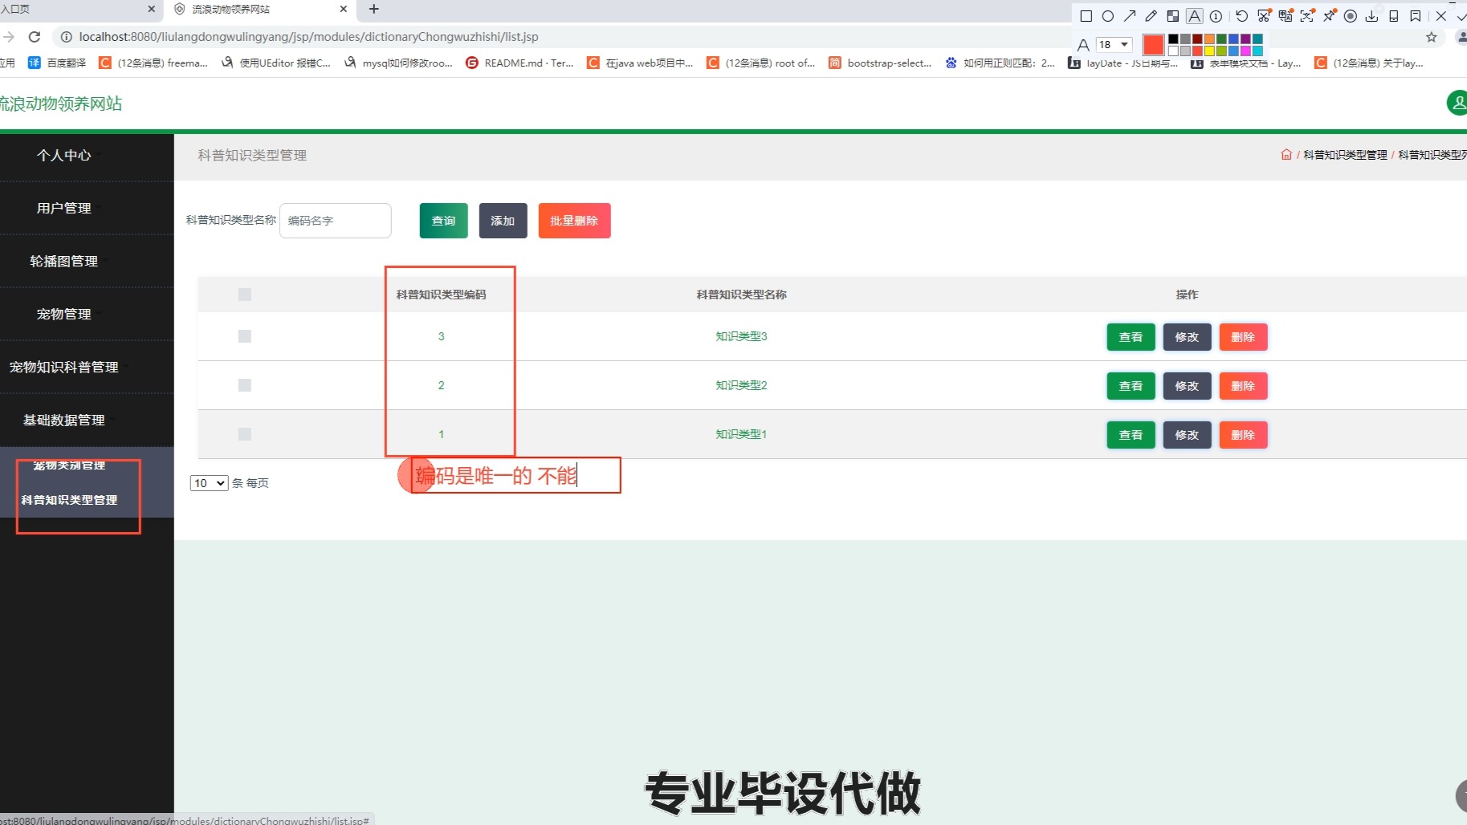Image resolution: width=1467 pixels, height=825 pixels.
Task: Open the 百度翻译 bookmark
Action: (57, 63)
